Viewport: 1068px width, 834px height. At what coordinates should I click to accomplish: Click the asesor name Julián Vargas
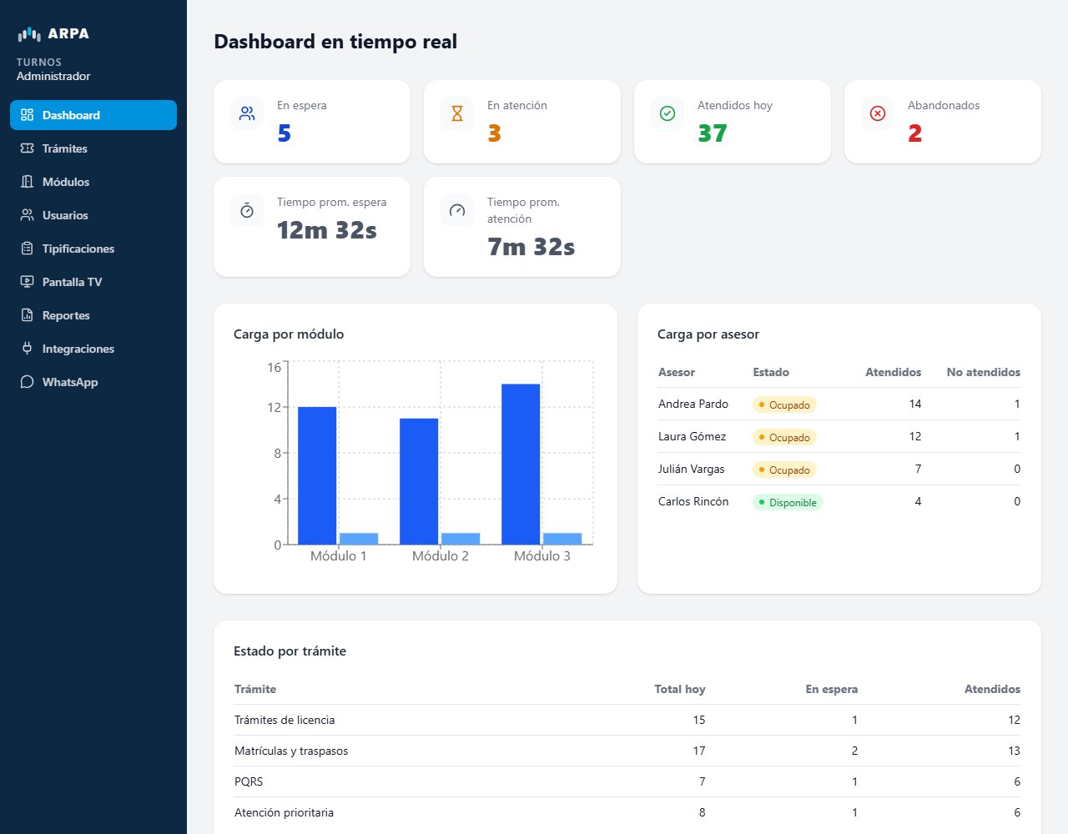692,469
